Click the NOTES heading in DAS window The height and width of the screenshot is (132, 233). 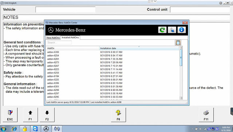point(11,17)
